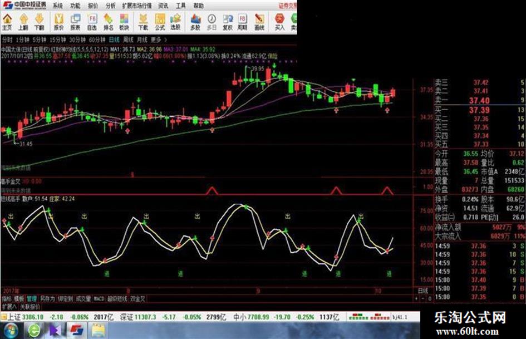Open the purple arrow taskbar icon
Image resolution: width=526 pixels, height=339 pixels.
[x=55, y=331]
